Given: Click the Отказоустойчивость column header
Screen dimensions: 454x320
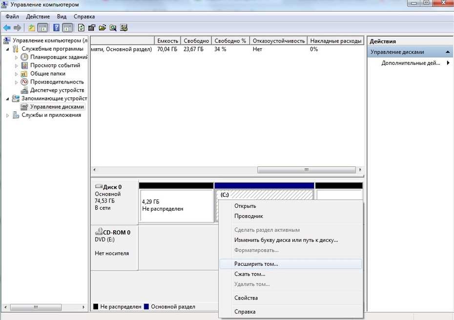Looking at the screenshot, I should point(279,41).
